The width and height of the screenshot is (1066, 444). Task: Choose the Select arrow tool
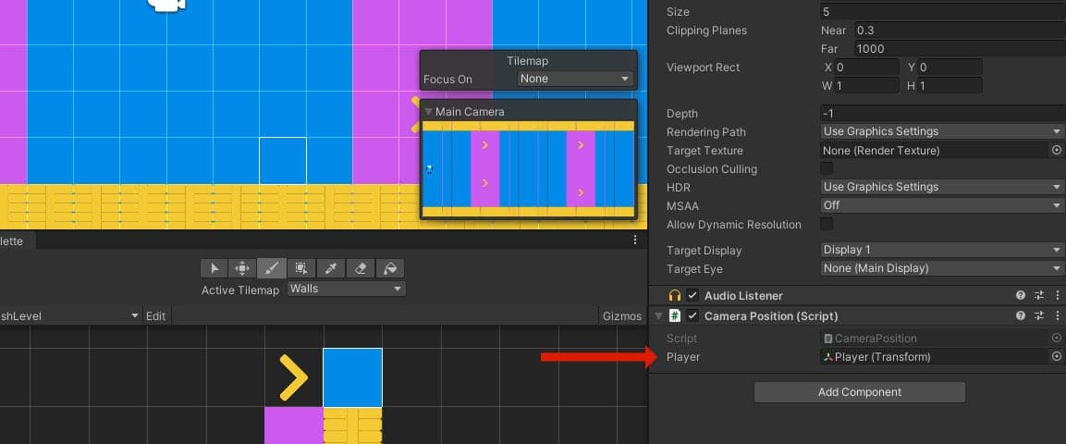(214, 268)
